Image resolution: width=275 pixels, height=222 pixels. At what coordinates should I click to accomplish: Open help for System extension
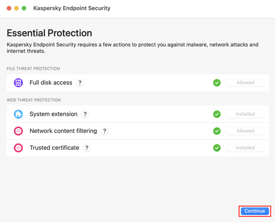point(85,114)
